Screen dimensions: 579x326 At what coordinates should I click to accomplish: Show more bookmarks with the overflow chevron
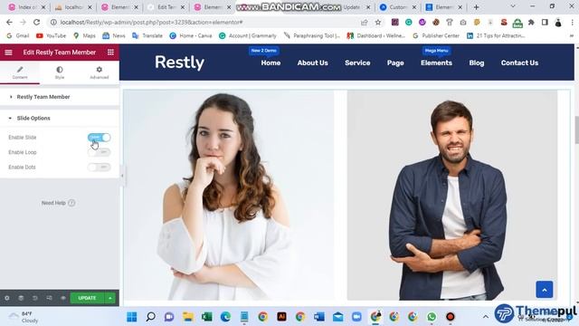(x=572, y=36)
